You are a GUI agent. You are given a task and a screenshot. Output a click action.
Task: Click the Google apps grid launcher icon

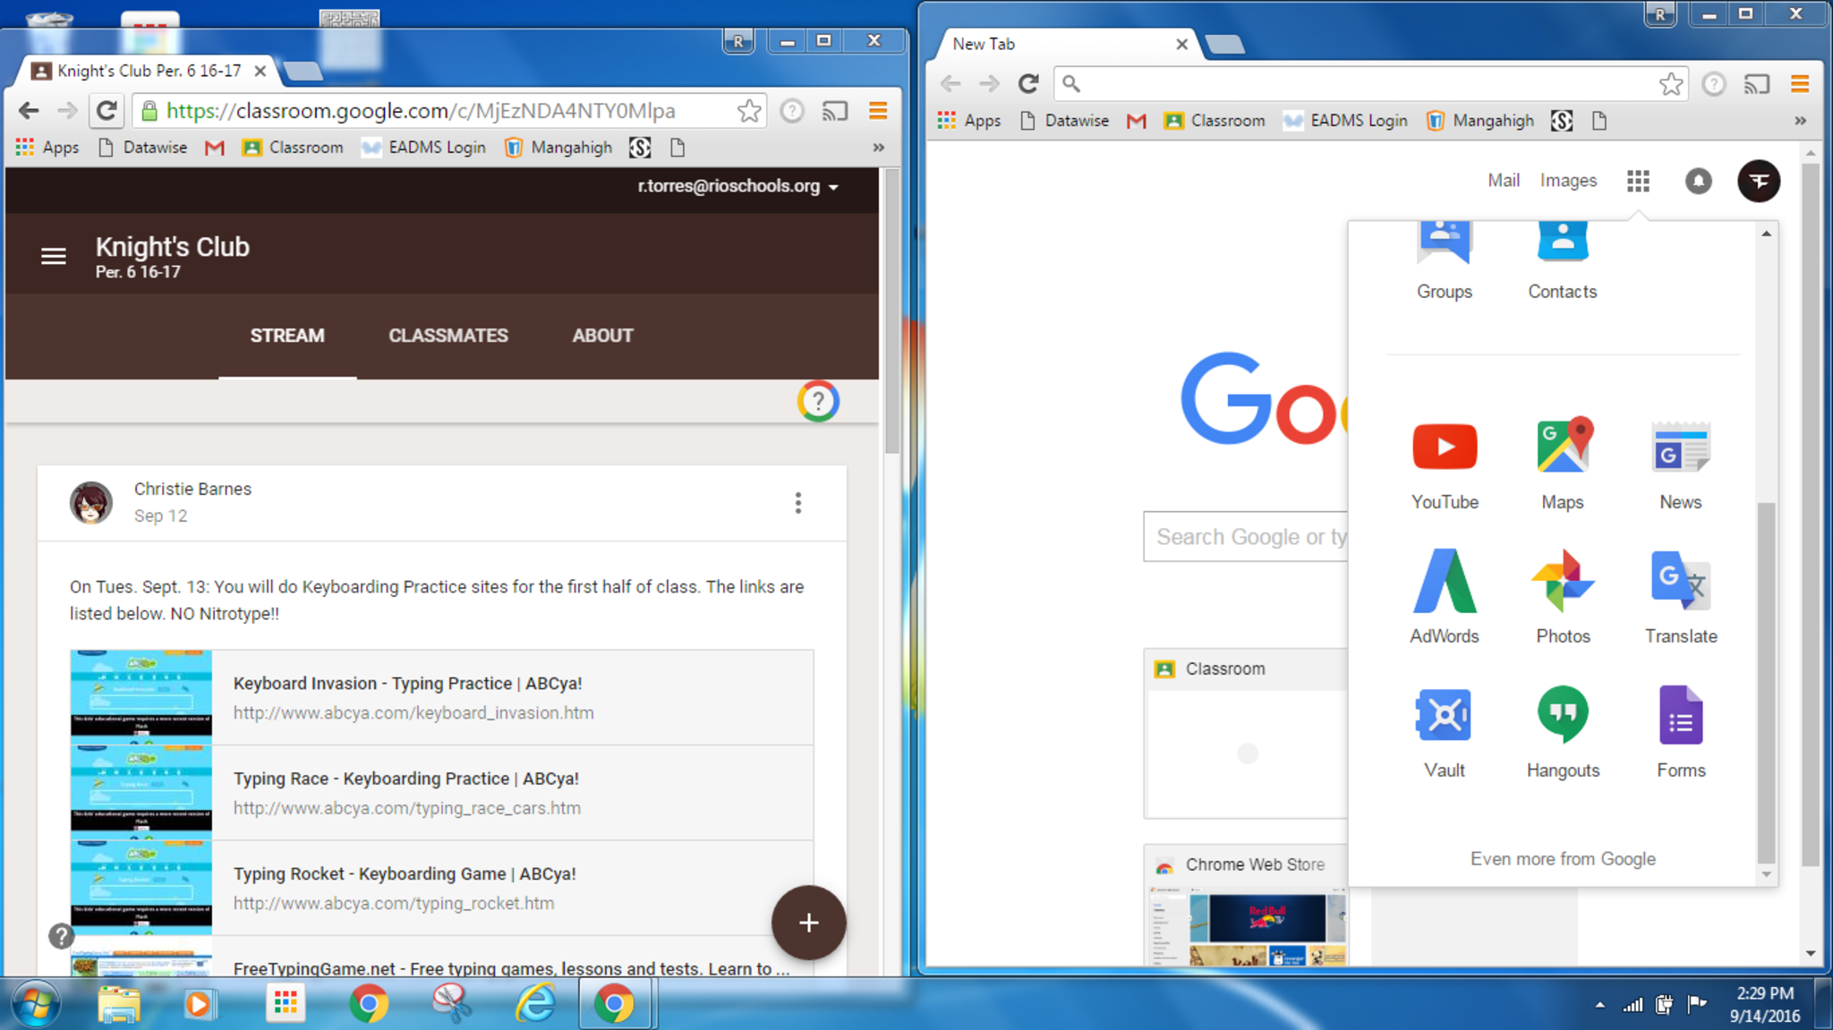(1638, 182)
